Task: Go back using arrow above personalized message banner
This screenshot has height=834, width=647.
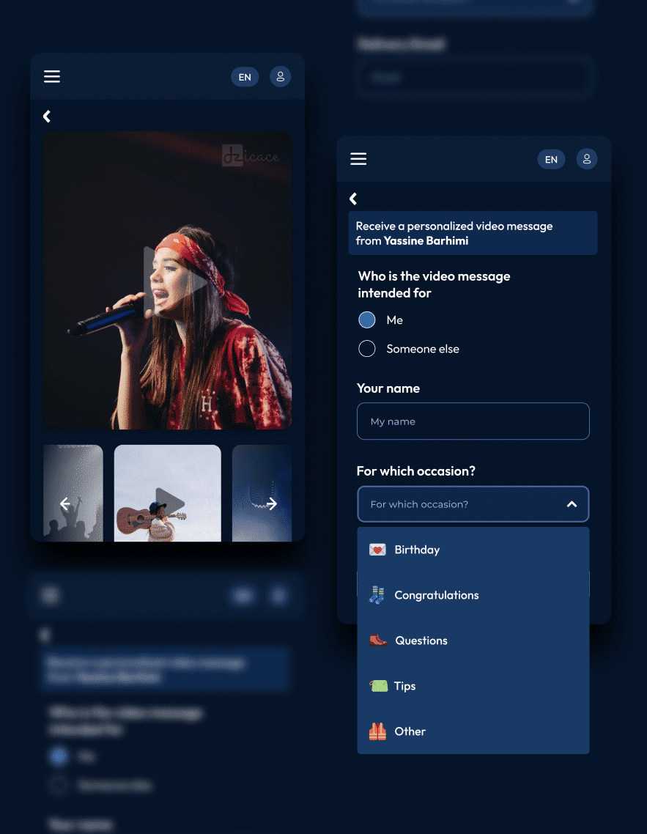Action: click(353, 199)
